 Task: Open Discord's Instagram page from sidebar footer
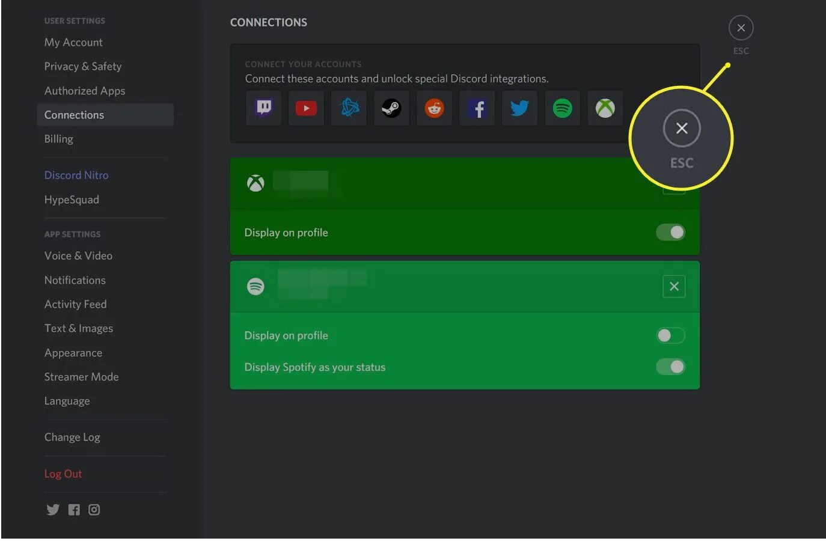pyautogui.click(x=94, y=510)
